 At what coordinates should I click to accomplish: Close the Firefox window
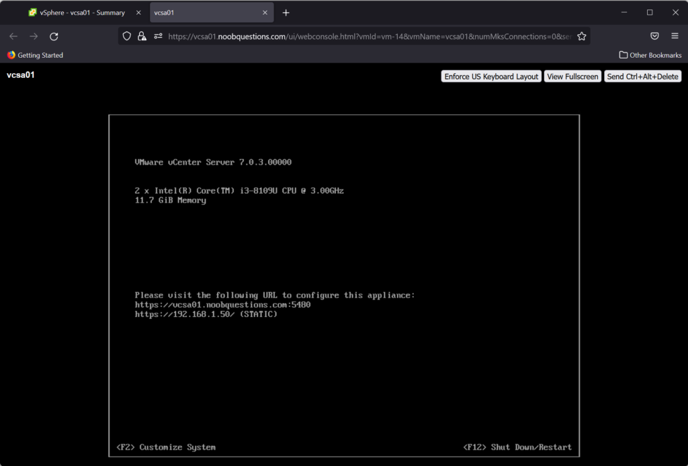click(676, 13)
